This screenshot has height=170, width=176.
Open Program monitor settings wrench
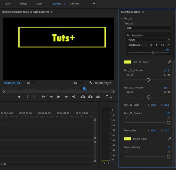click(x=91, y=83)
